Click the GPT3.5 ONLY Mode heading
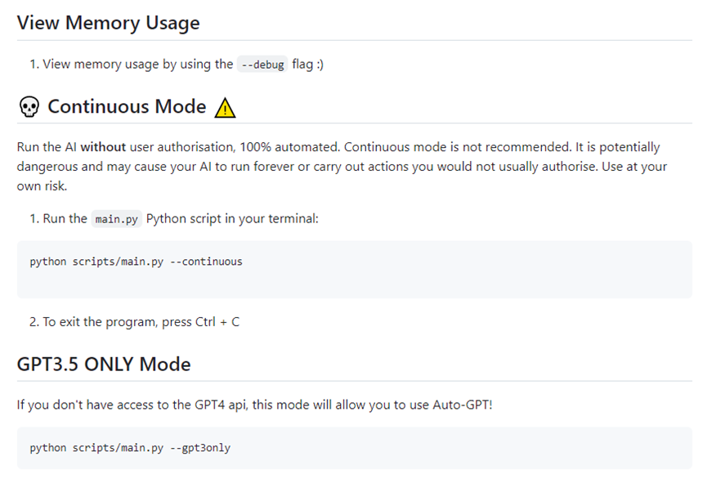This screenshot has width=707, height=479. [x=104, y=364]
